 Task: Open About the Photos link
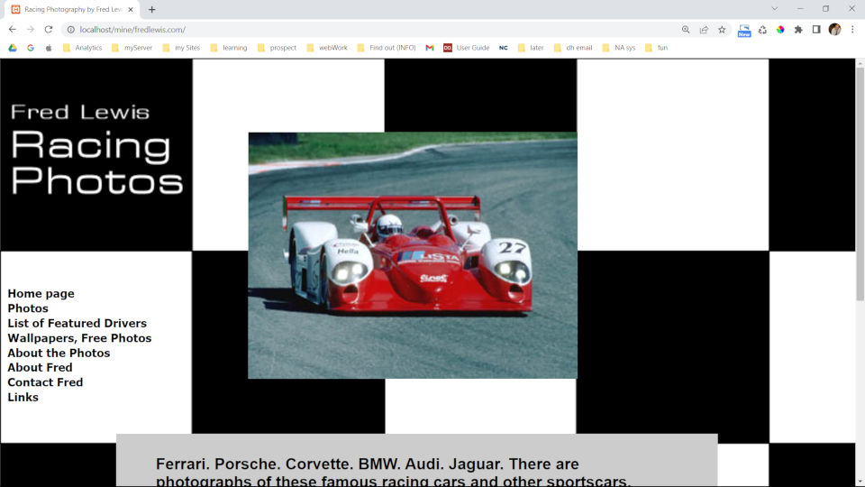[59, 354]
